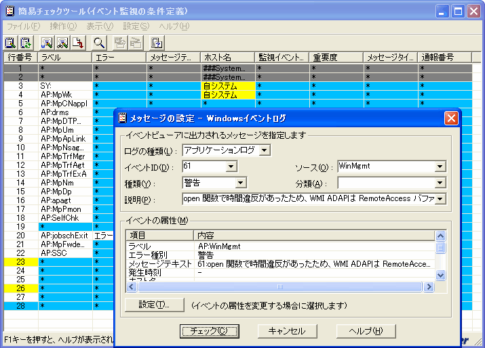Click the dialog title bar icon for メッセージの設定
Viewport: 485px width, 348px height.
122,118
